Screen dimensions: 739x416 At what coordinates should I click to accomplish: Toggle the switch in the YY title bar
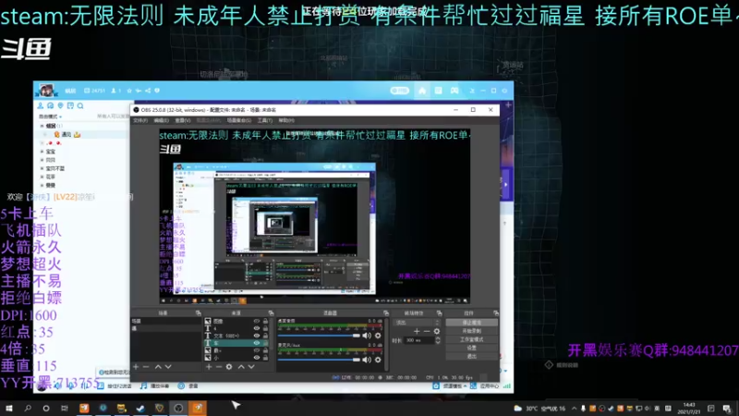(400, 91)
